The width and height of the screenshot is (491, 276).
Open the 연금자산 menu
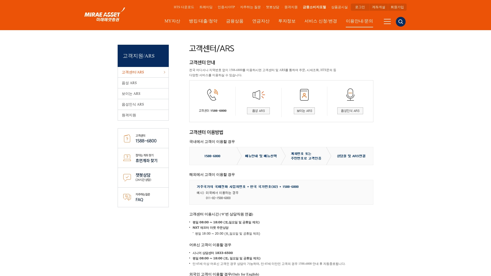click(261, 21)
